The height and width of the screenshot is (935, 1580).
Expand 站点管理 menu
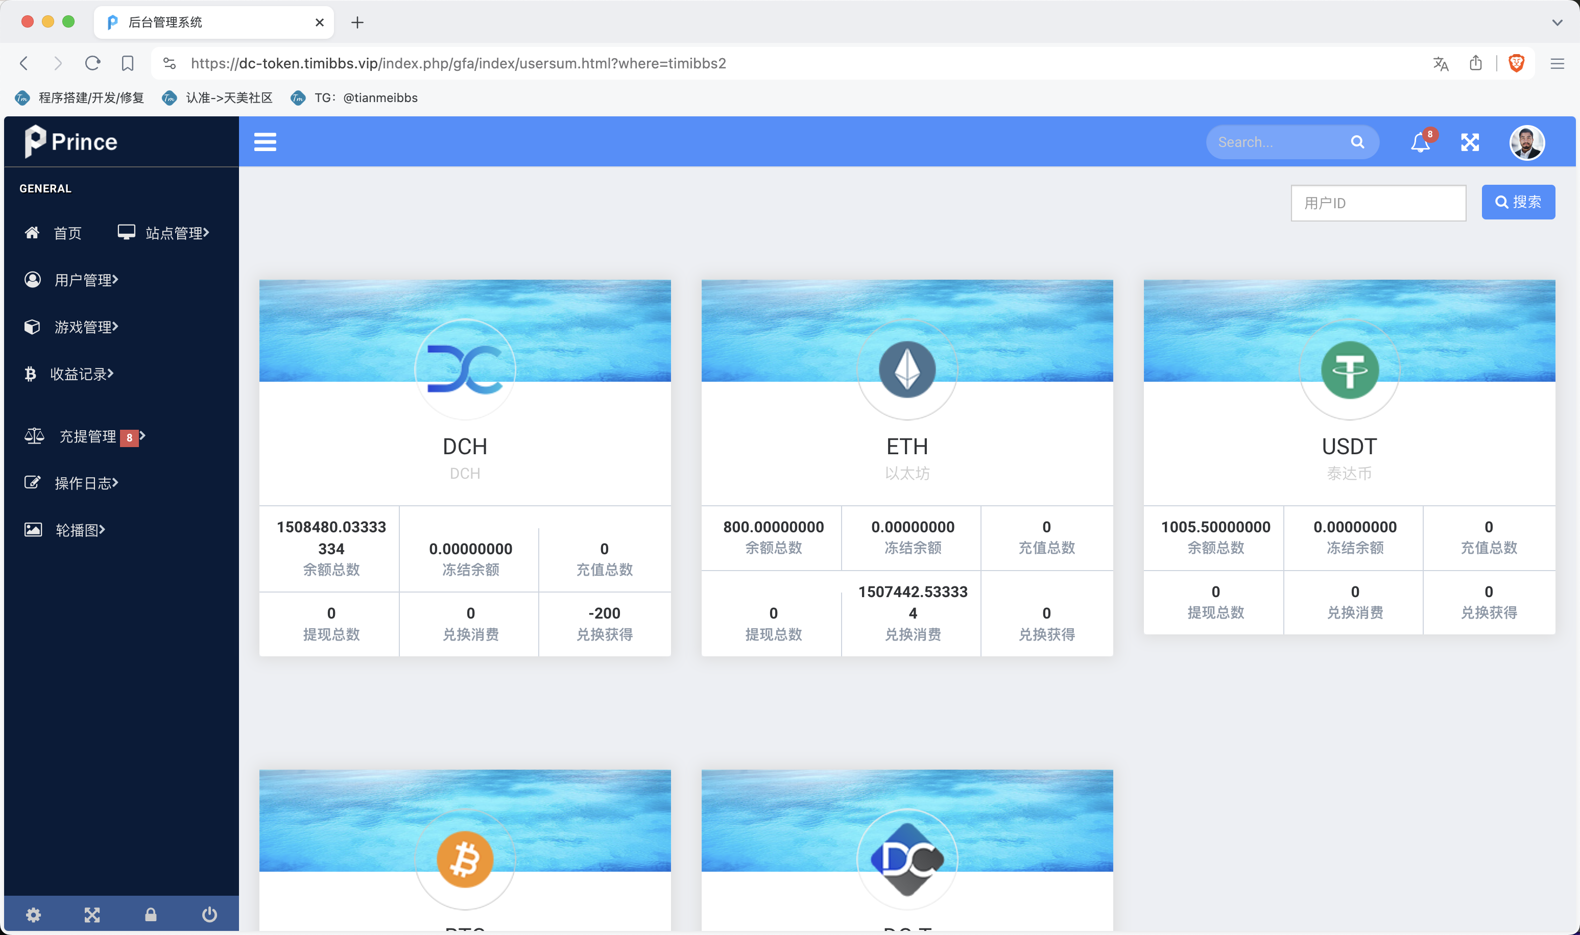pos(163,233)
